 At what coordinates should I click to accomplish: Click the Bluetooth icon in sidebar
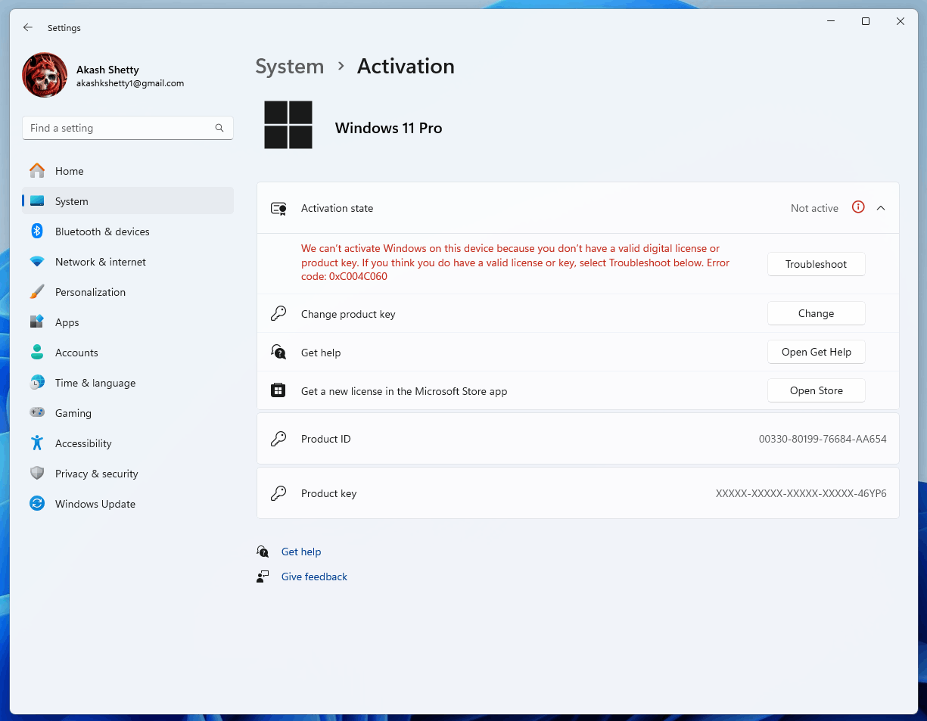37,232
